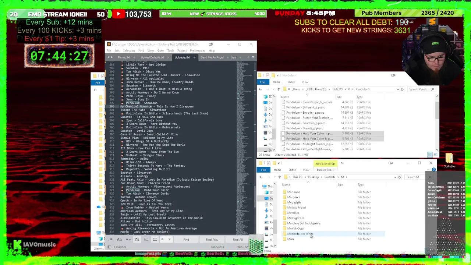Viewport: 471px width, 265px height.
Task: Go back in Pendulum window
Action: click(x=260, y=89)
